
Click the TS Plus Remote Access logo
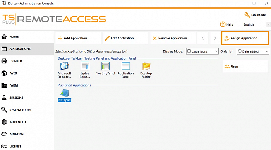coord(54,19)
